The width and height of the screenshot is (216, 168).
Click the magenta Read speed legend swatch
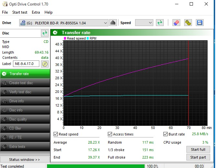65,38
